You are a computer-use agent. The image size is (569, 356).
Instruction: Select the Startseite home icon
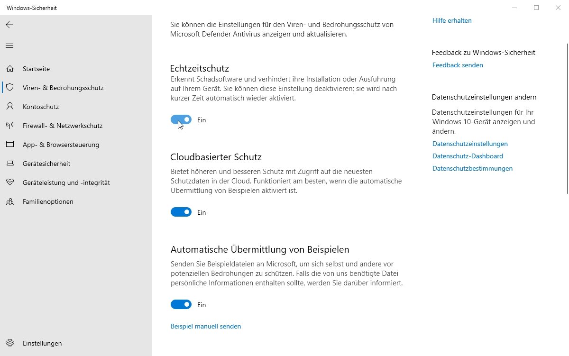click(9, 69)
